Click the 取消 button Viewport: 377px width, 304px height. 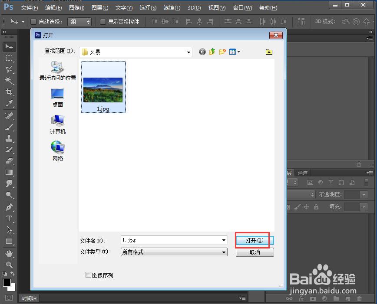pos(255,252)
